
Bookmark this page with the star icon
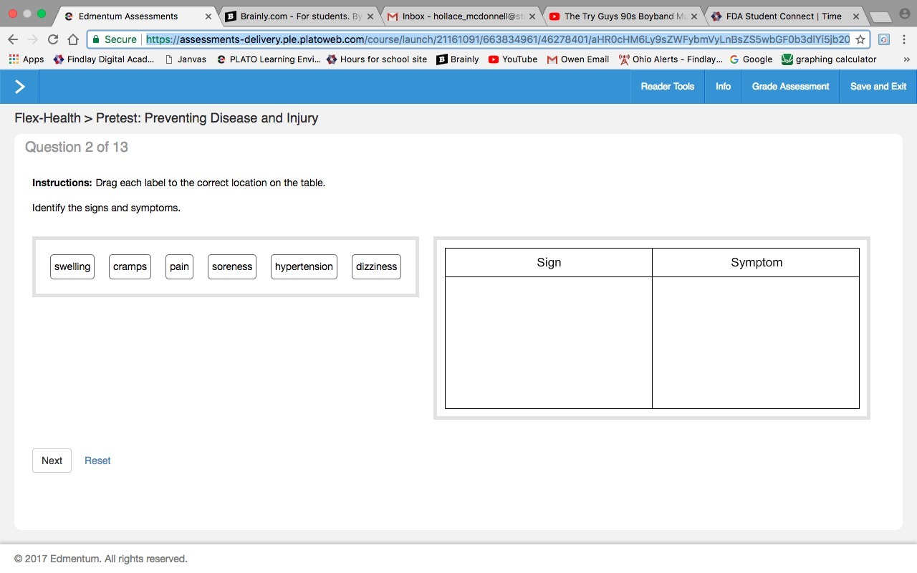pyautogui.click(x=860, y=39)
